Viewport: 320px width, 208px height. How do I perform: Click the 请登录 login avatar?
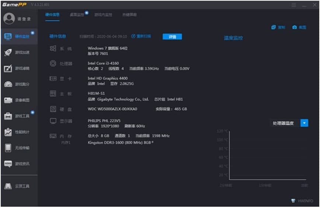9,18
